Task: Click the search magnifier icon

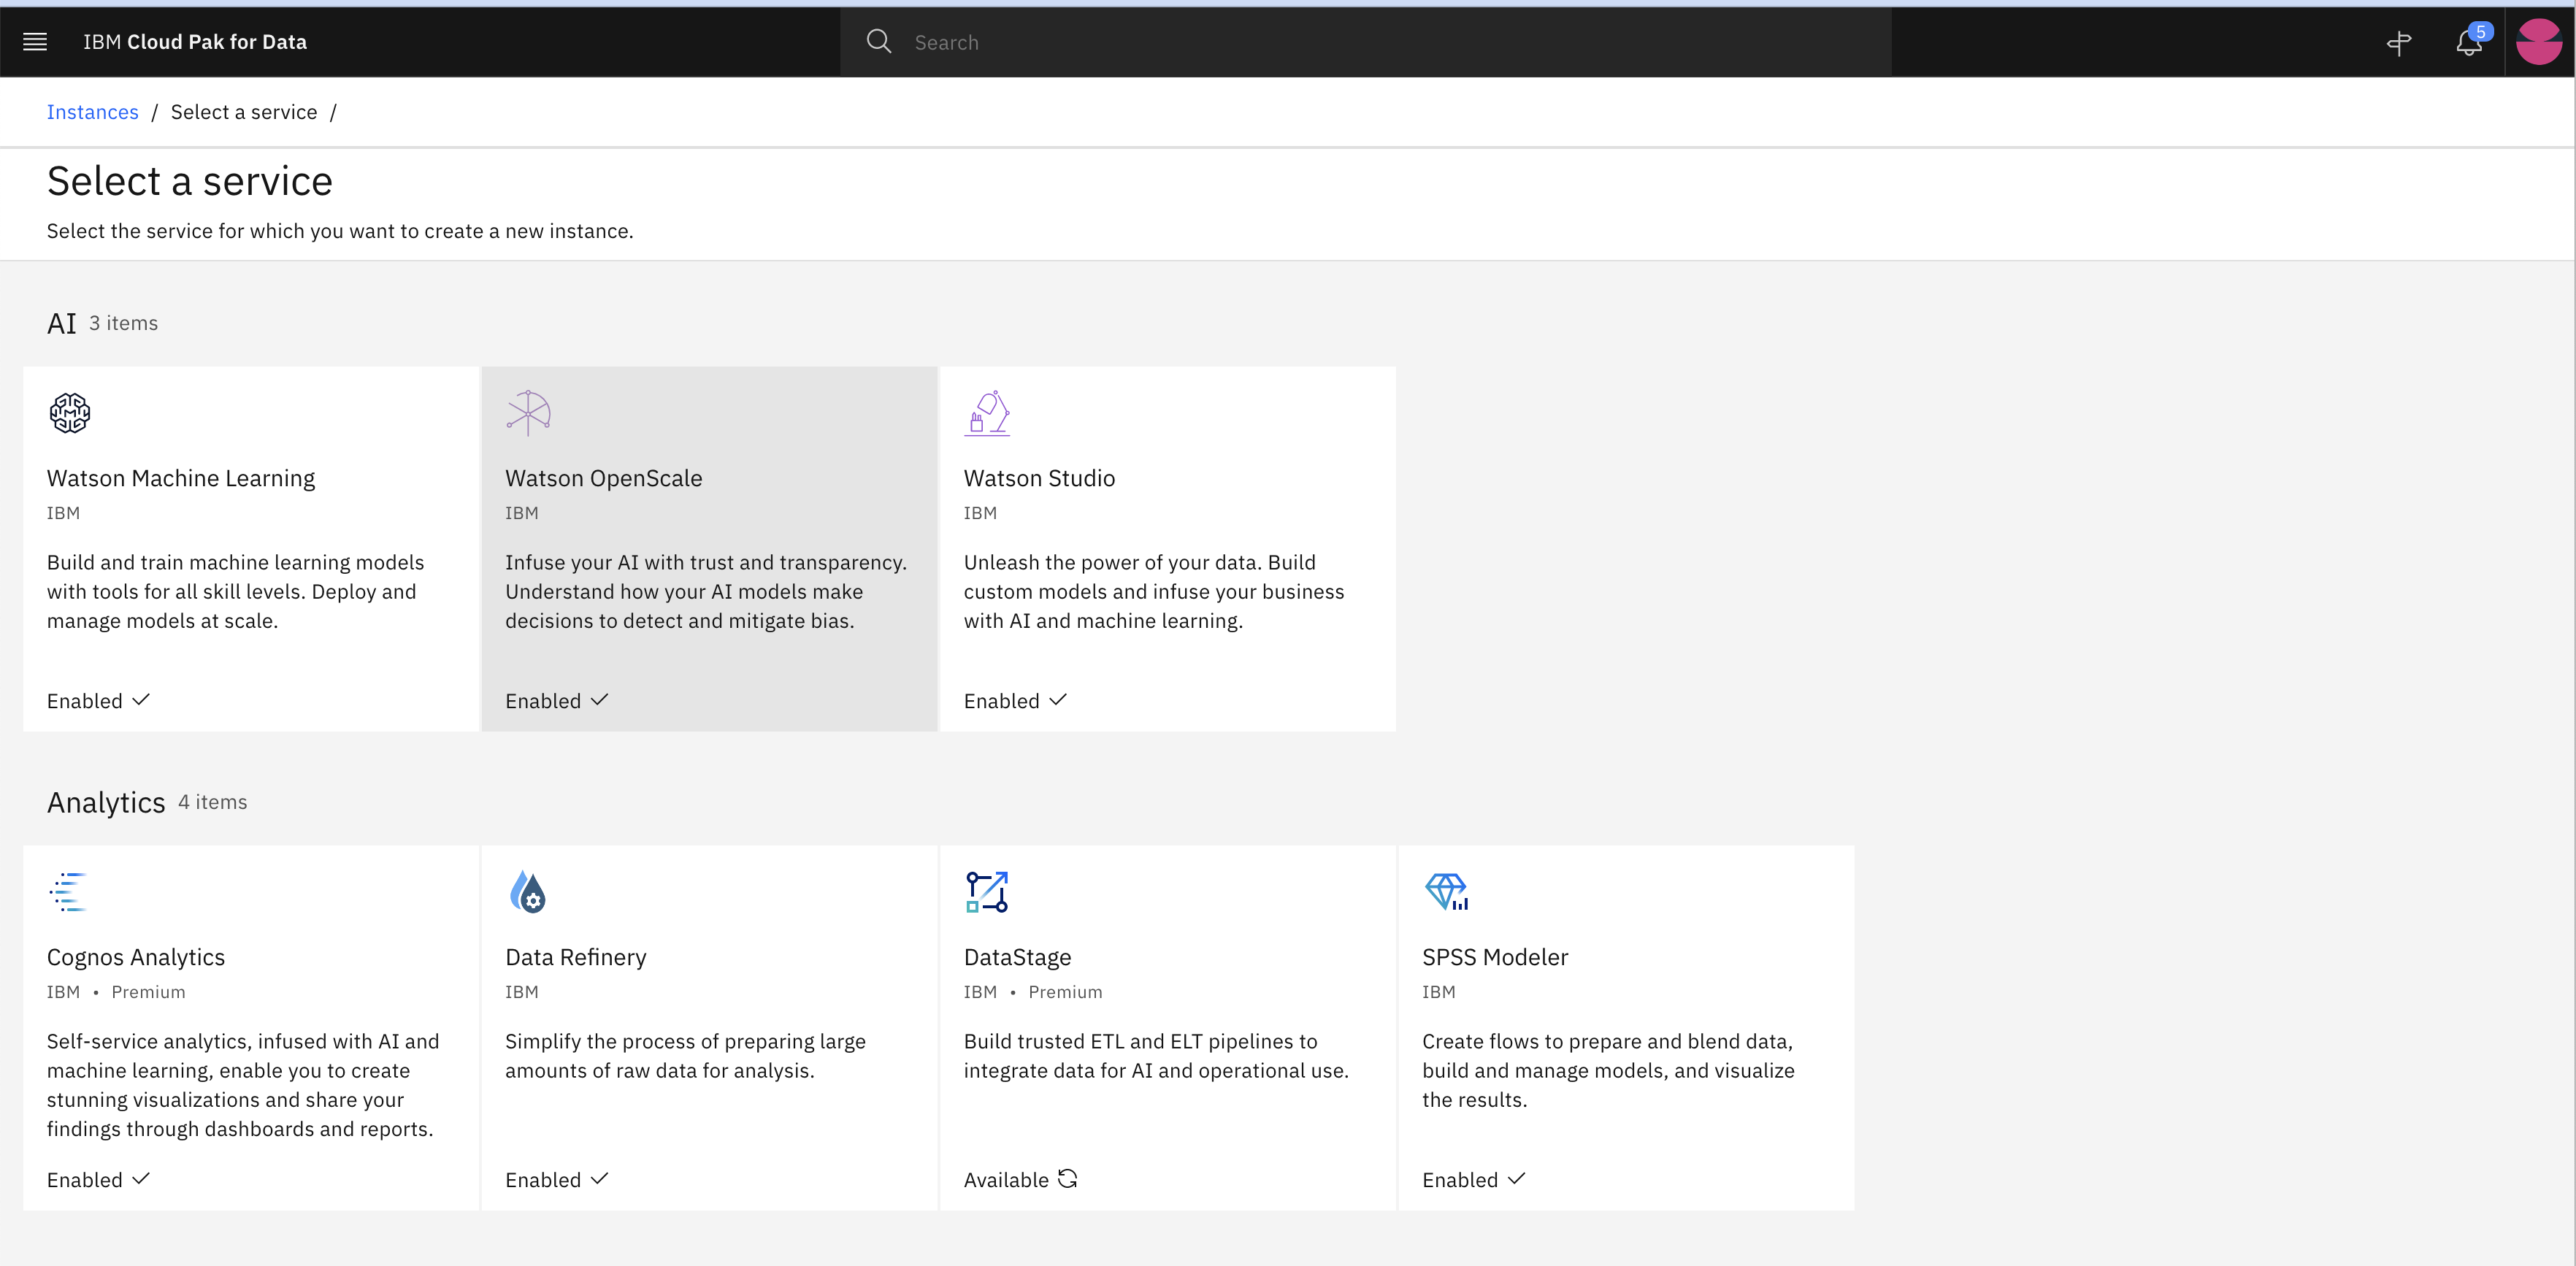Action: [x=878, y=42]
